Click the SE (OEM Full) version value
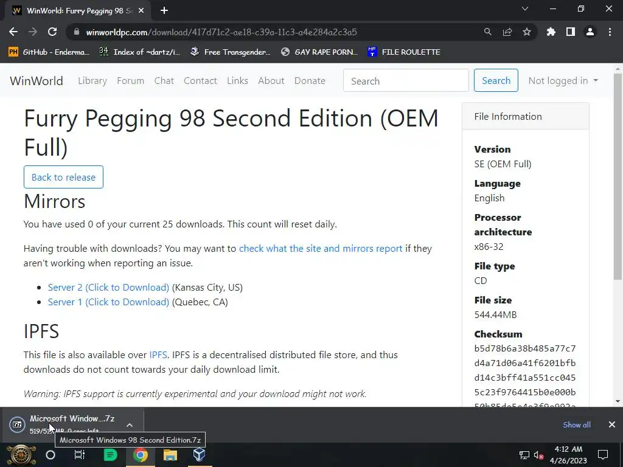Image resolution: width=623 pixels, height=467 pixels. point(503,164)
